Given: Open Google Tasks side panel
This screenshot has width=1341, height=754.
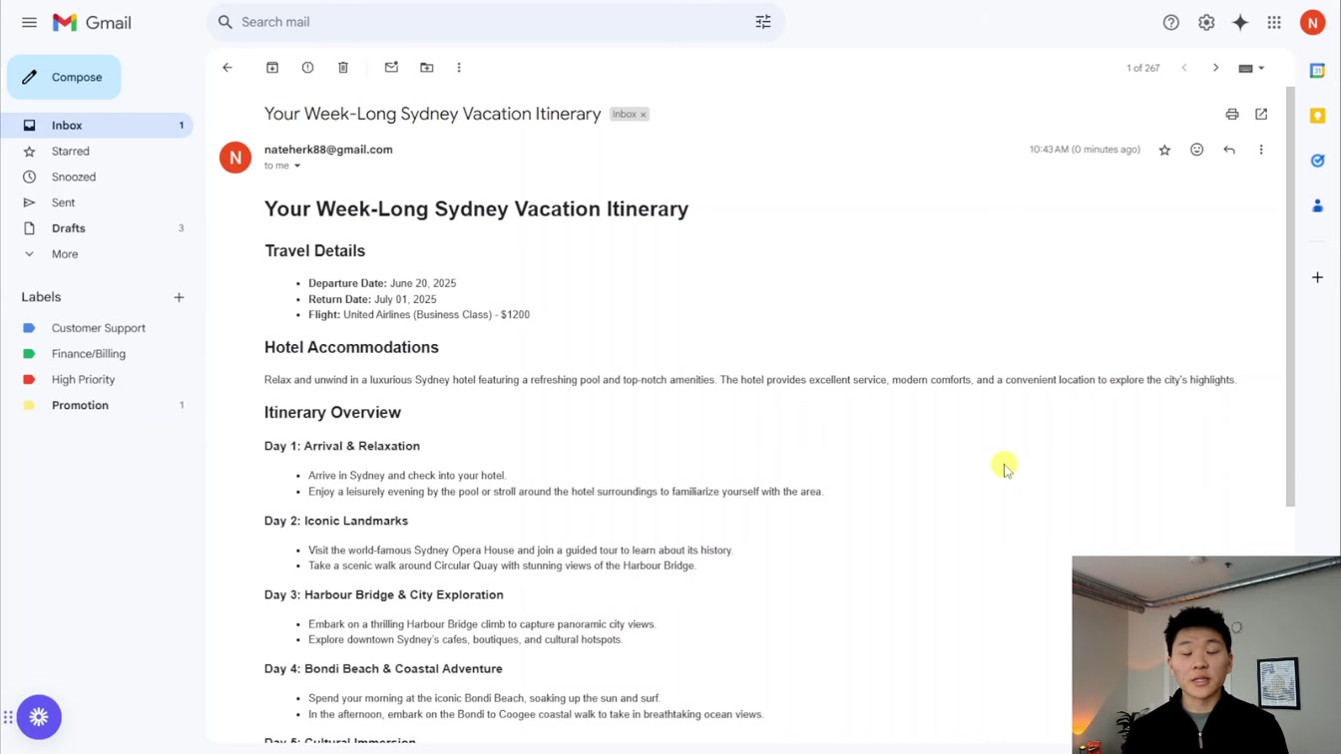Looking at the screenshot, I should point(1317,161).
